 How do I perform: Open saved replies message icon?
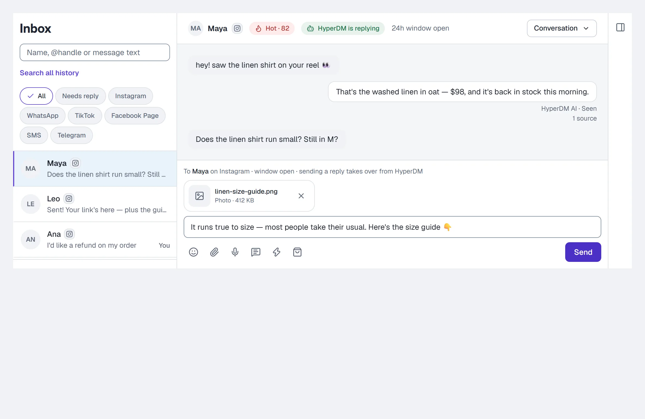pyautogui.click(x=256, y=252)
